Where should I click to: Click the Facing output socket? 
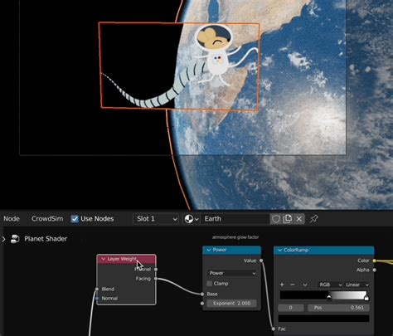[156, 279]
